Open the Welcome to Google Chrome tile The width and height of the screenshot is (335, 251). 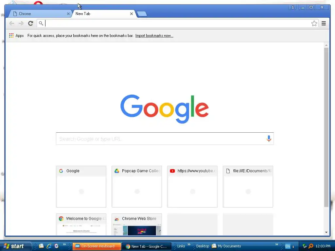(x=81, y=224)
